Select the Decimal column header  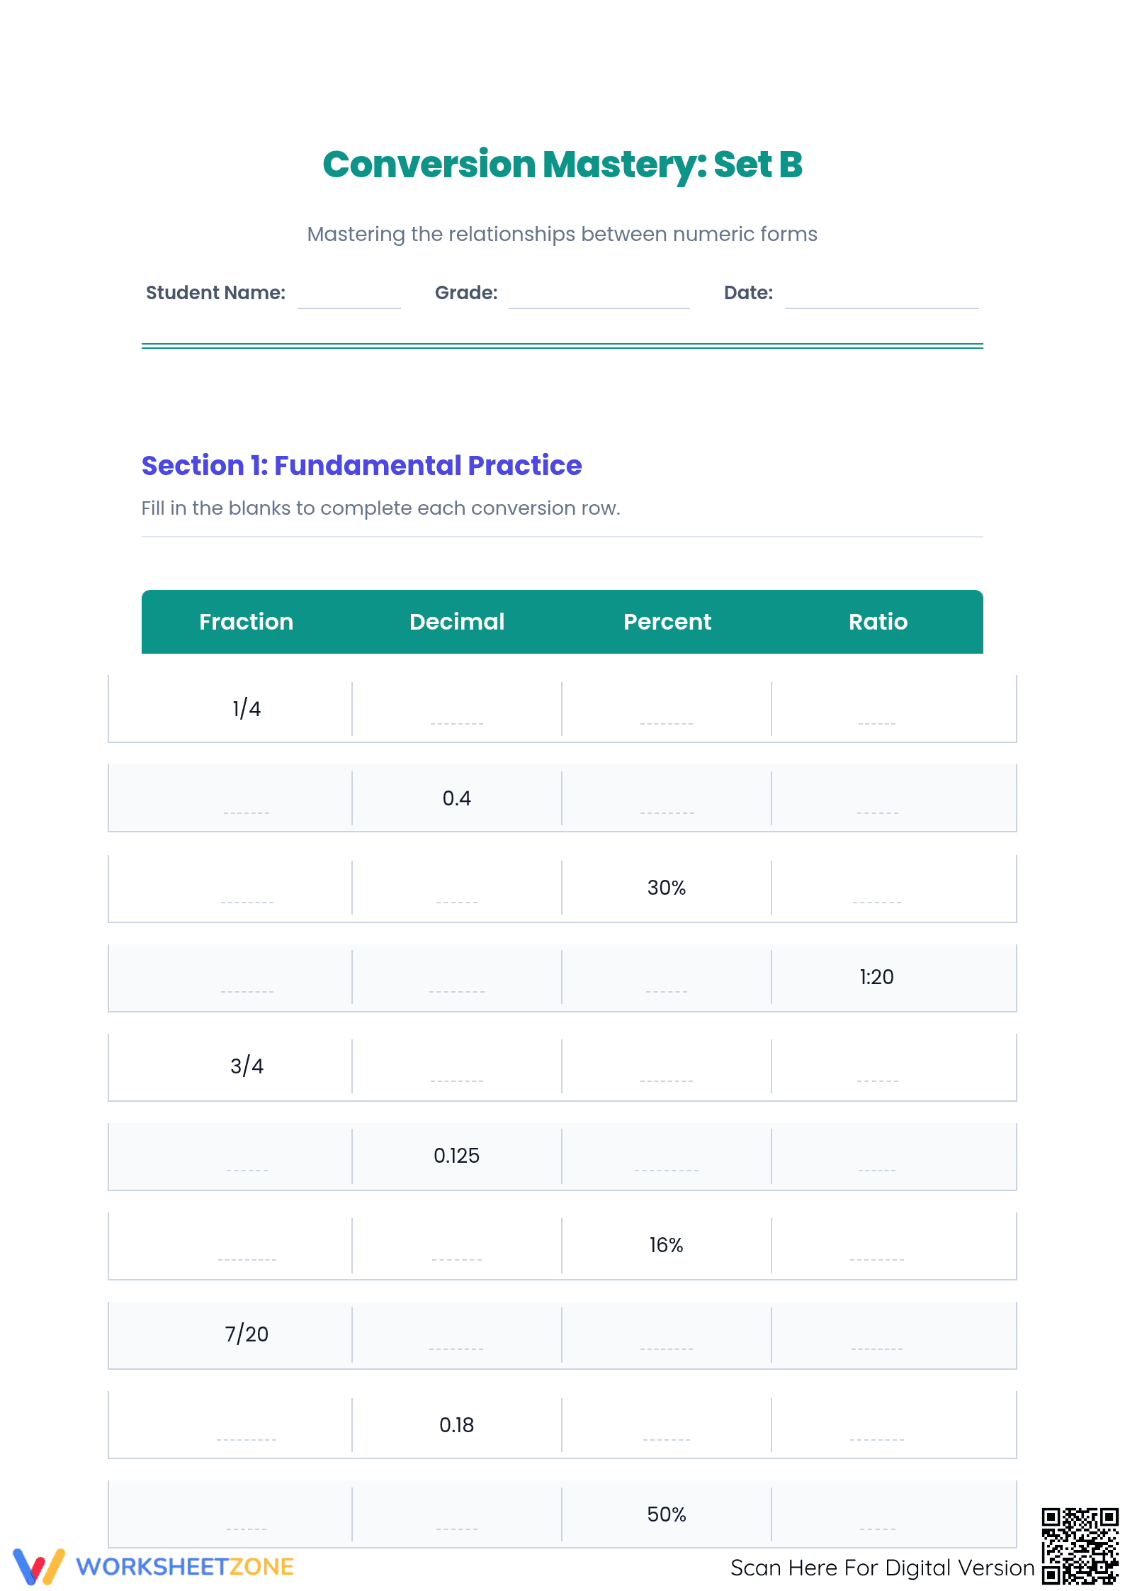pos(457,622)
